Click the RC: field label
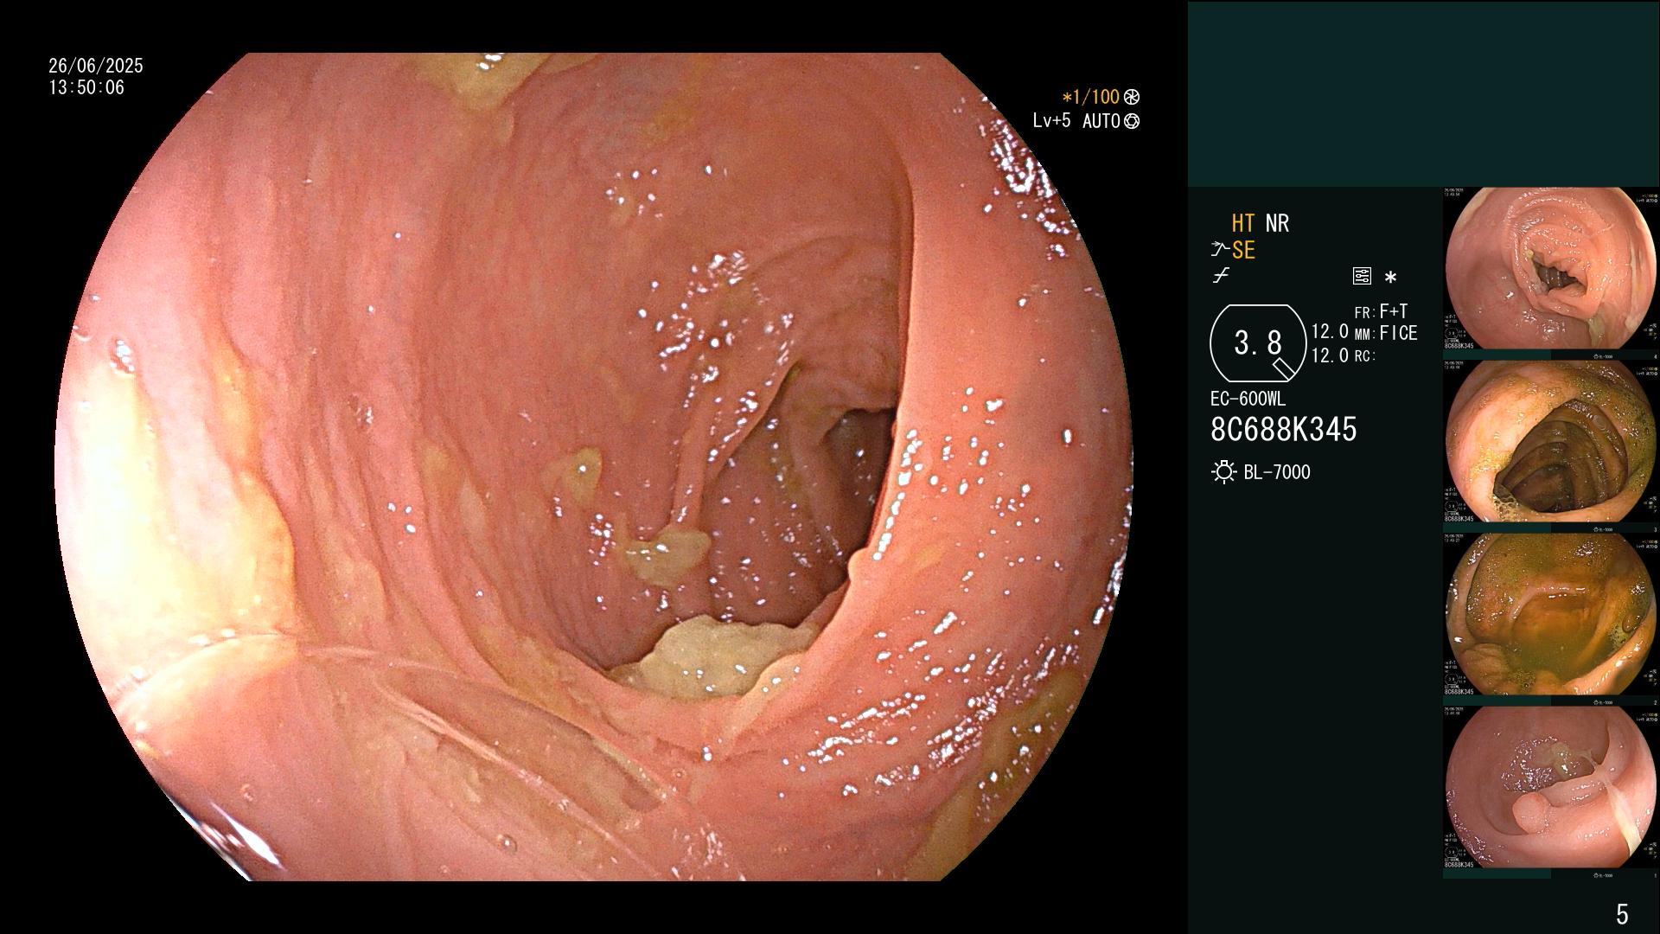 1365,355
